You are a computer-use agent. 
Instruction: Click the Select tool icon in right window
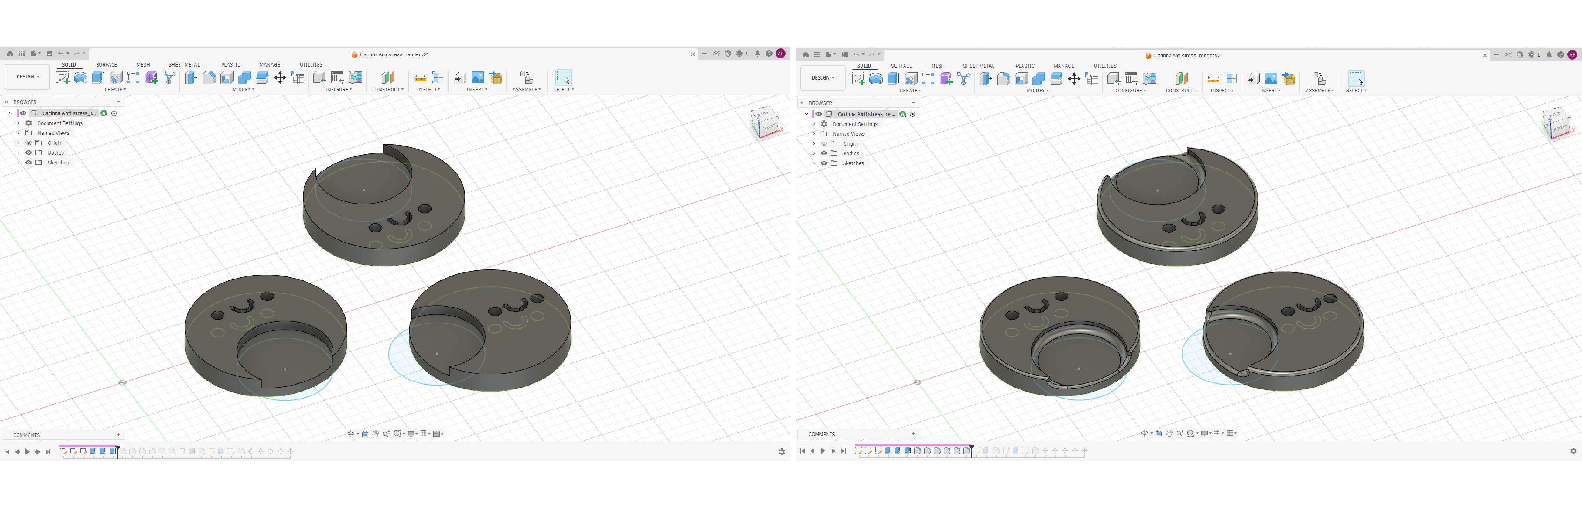pyautogui.click(x=1356, y=78)
